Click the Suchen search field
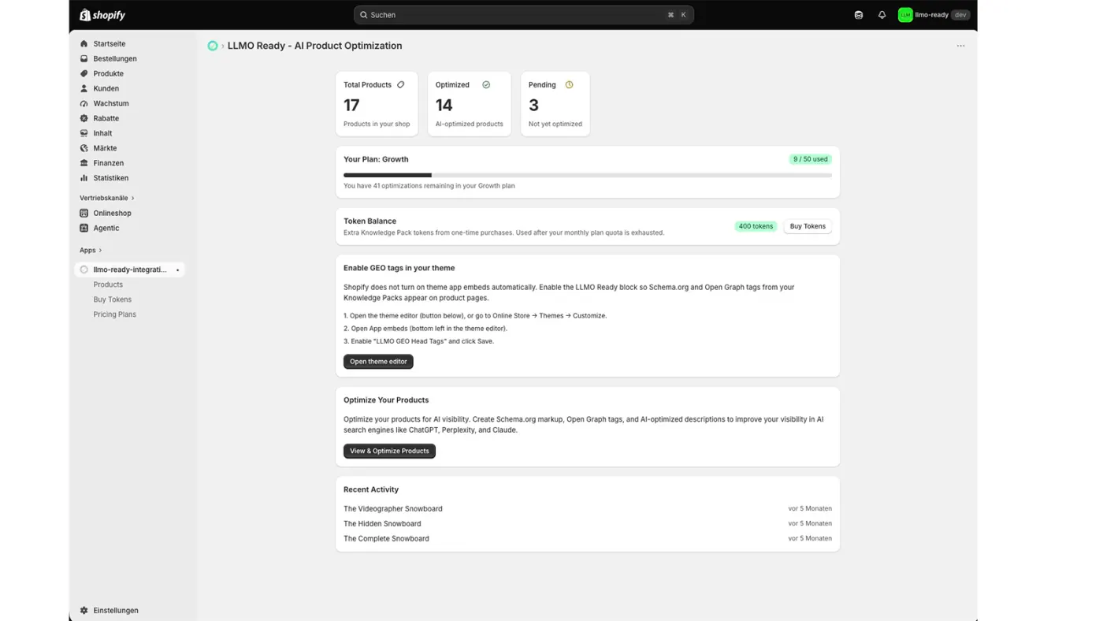This screenshot has height=621, width=1103. [524, 15]
